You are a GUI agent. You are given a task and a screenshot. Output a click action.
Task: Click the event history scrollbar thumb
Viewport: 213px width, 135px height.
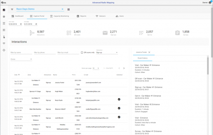click(208, 66)
